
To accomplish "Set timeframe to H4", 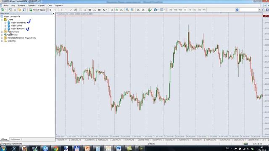I will tap(190, 10).
